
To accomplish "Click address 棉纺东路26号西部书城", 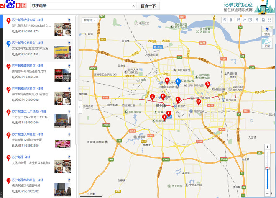I will tap(26, 185).
